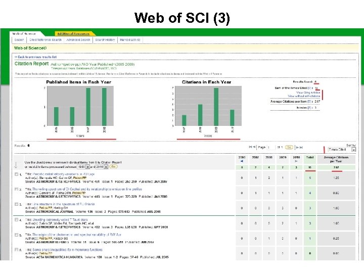
Task: Click the View Citing Articles link
Action: (x=308, y=93)
